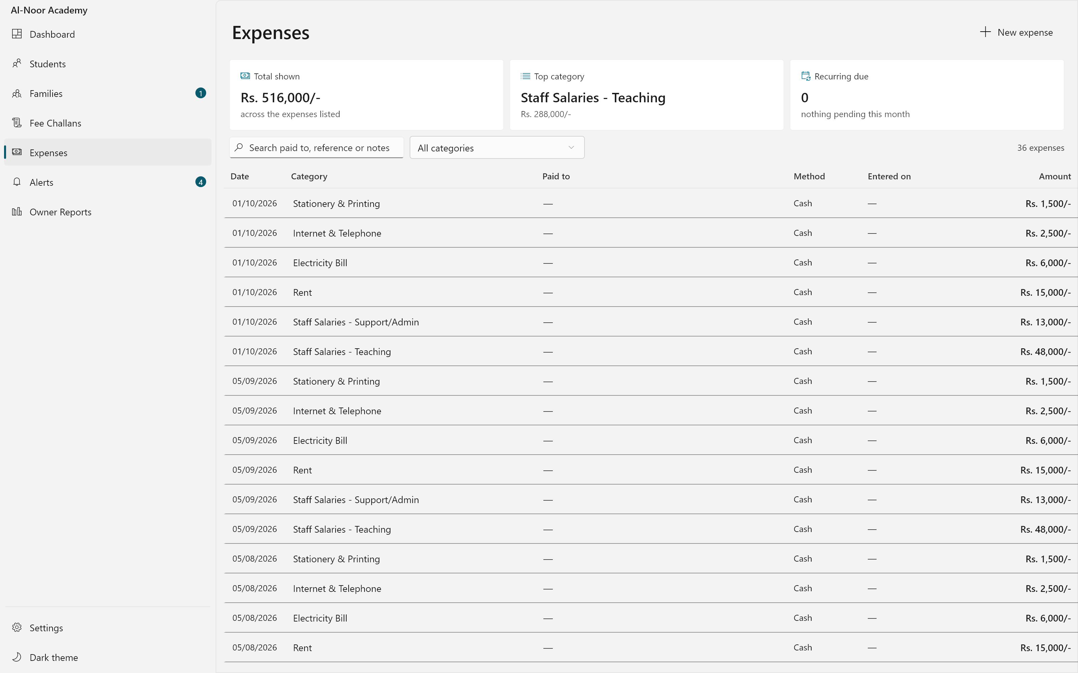Click the Families badge showing 1
The image size is (1078, 673).
(200, 93)
